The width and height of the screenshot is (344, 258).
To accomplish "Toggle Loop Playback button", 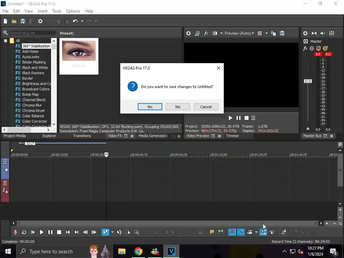I will pyautogui.click(x=24, y=232).
